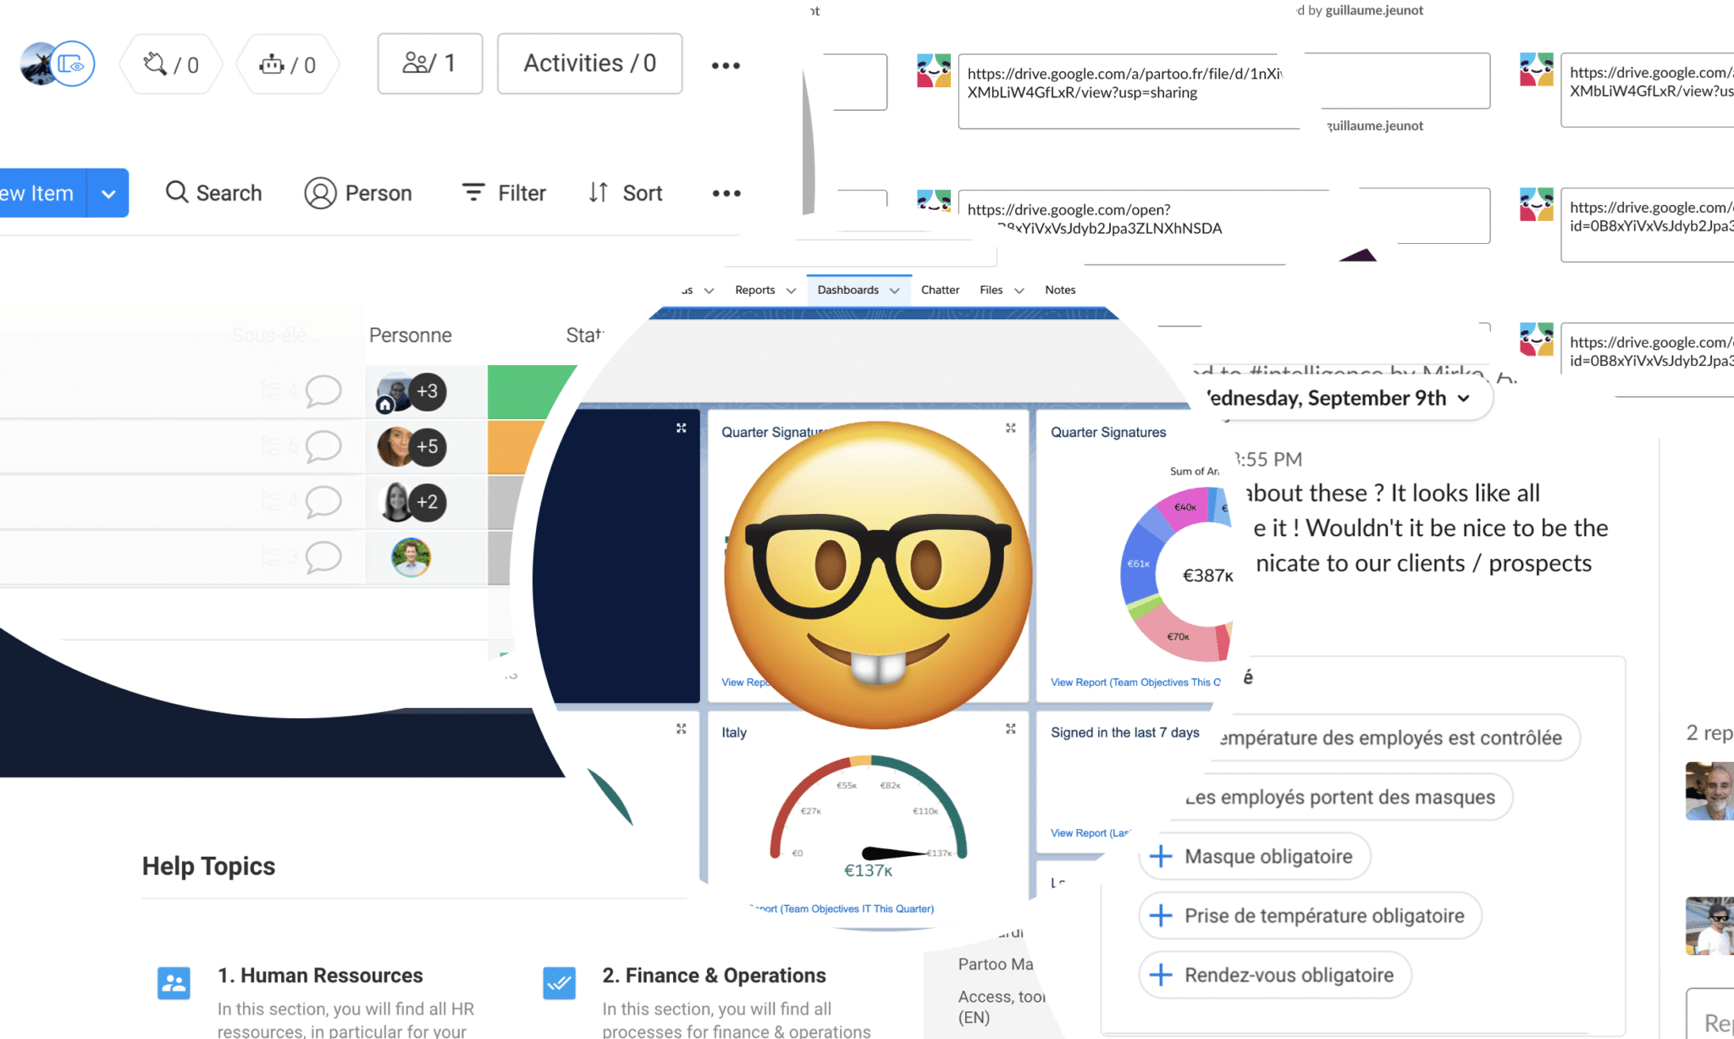This screenshot has height=1039, width=1734.
Task: Click the board viewer eye avatar icon
Action: [x=73, y=64]
